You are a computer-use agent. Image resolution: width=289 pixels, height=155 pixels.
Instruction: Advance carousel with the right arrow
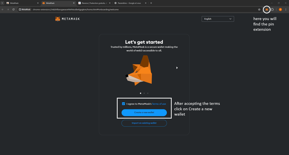(177, 68)
